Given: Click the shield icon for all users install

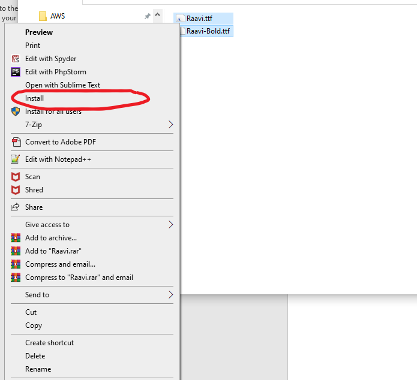Looking at the screenshot, I should click(16, 111).
